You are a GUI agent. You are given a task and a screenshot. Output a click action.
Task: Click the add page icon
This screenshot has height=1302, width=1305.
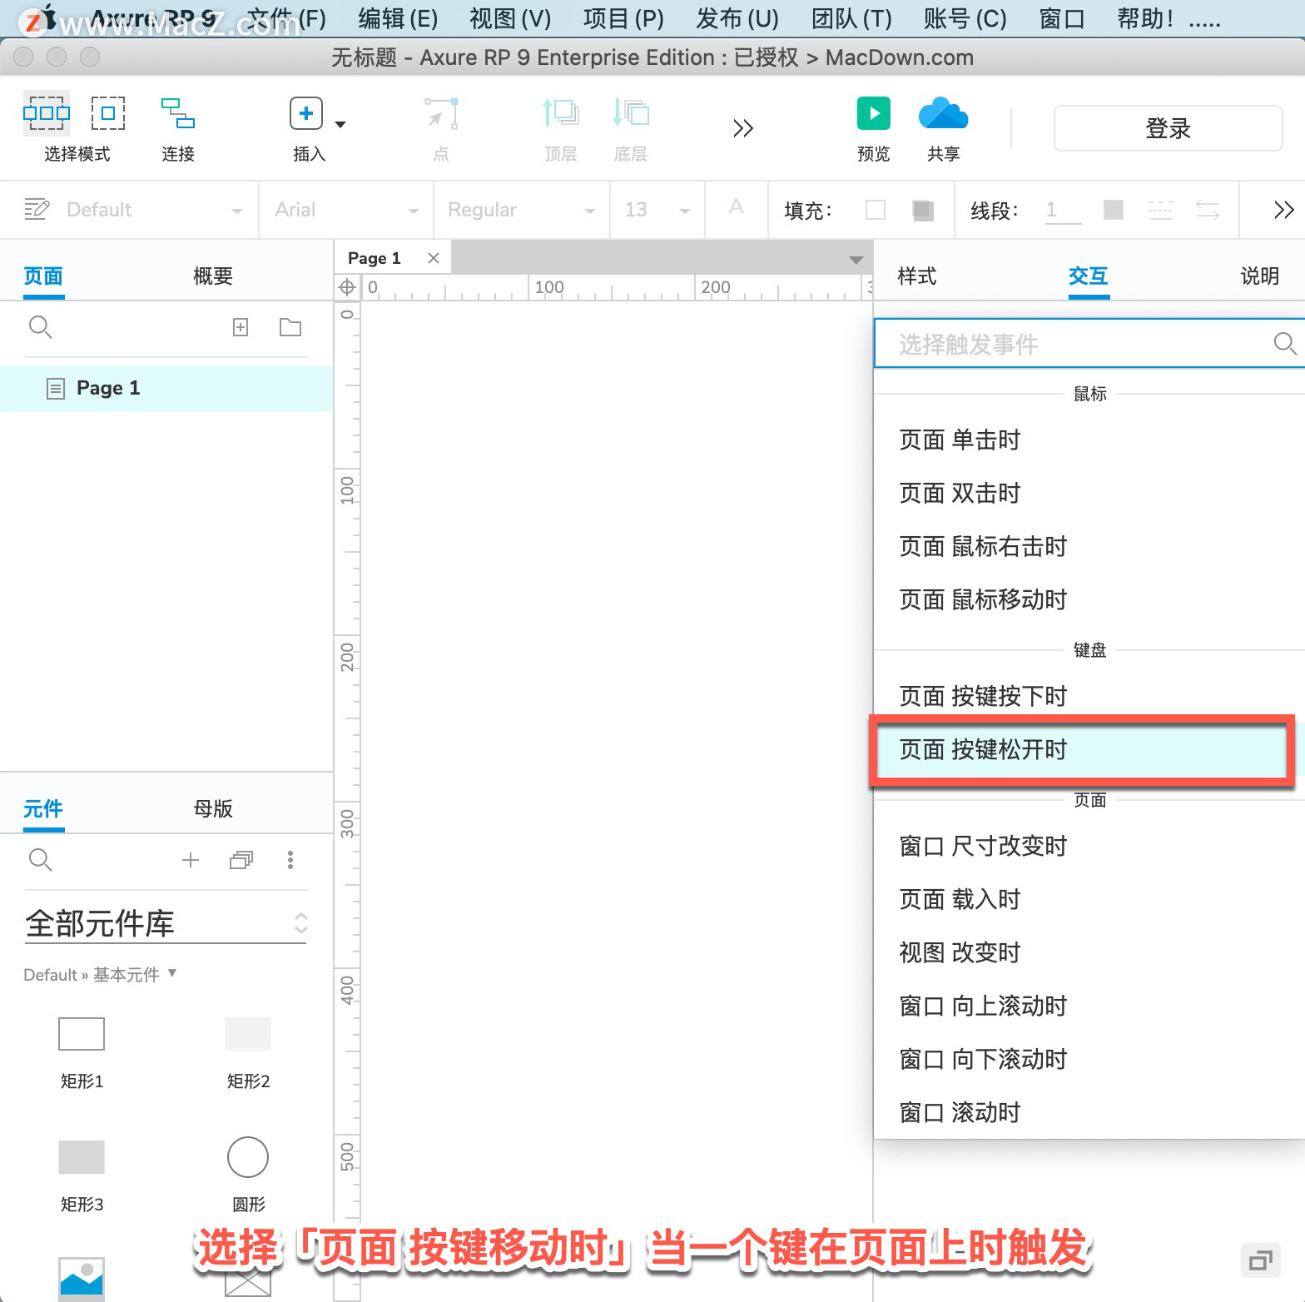coord(241,327)
